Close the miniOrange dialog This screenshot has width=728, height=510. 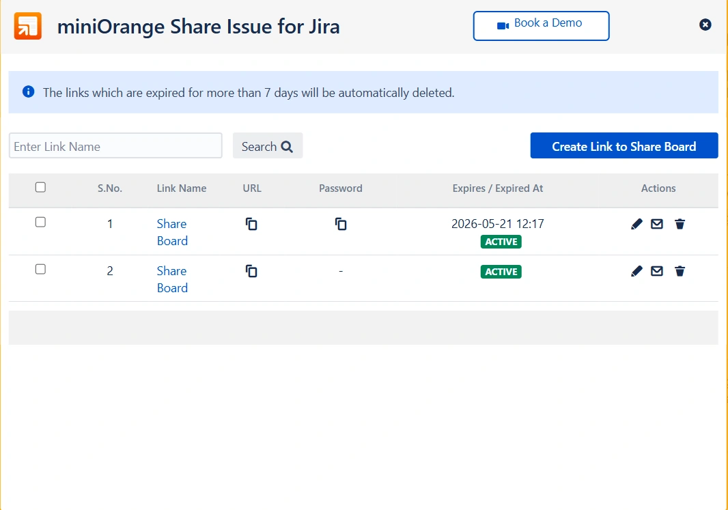705,25
